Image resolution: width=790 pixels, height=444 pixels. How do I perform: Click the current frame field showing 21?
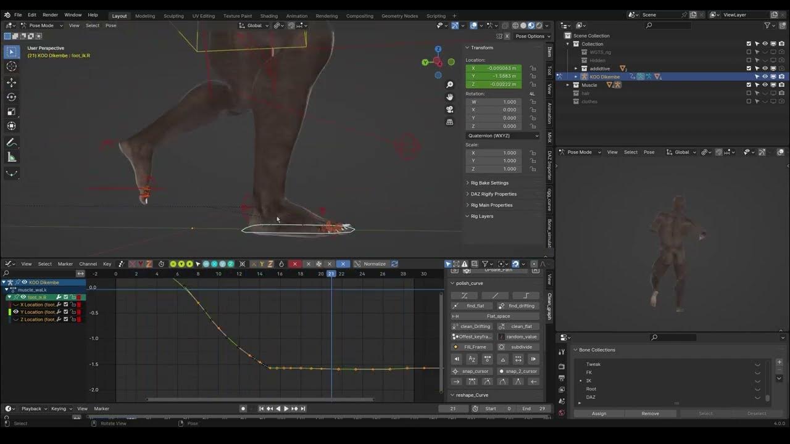[453, 409]
